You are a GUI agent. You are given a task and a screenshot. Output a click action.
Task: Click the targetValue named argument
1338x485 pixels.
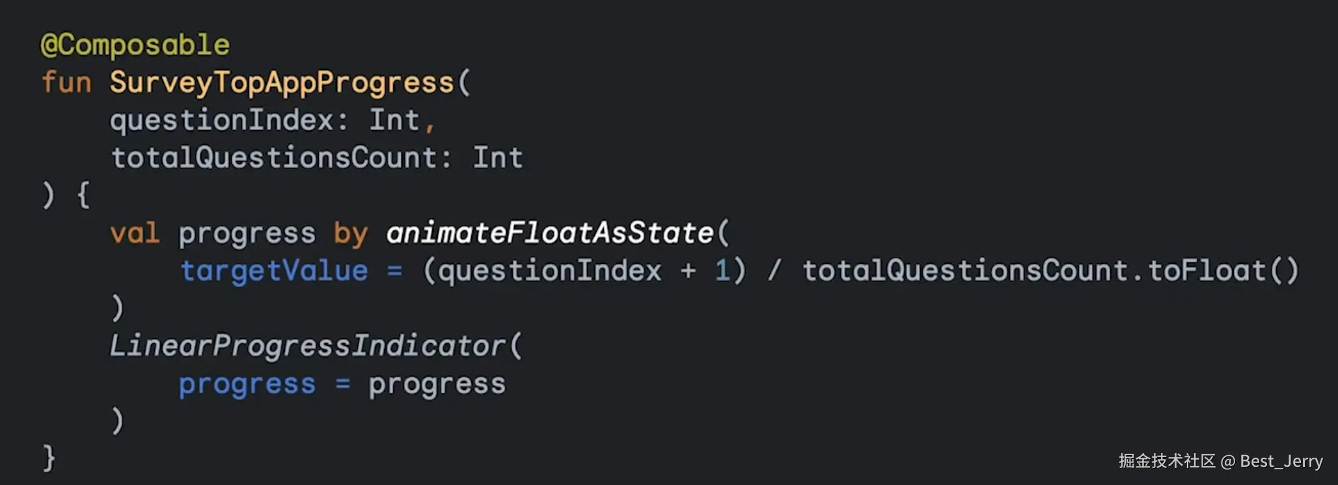click(274, 271)
